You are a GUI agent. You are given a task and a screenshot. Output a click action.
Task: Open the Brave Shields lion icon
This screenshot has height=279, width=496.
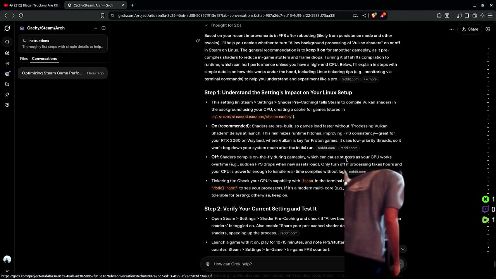[374, 15]
